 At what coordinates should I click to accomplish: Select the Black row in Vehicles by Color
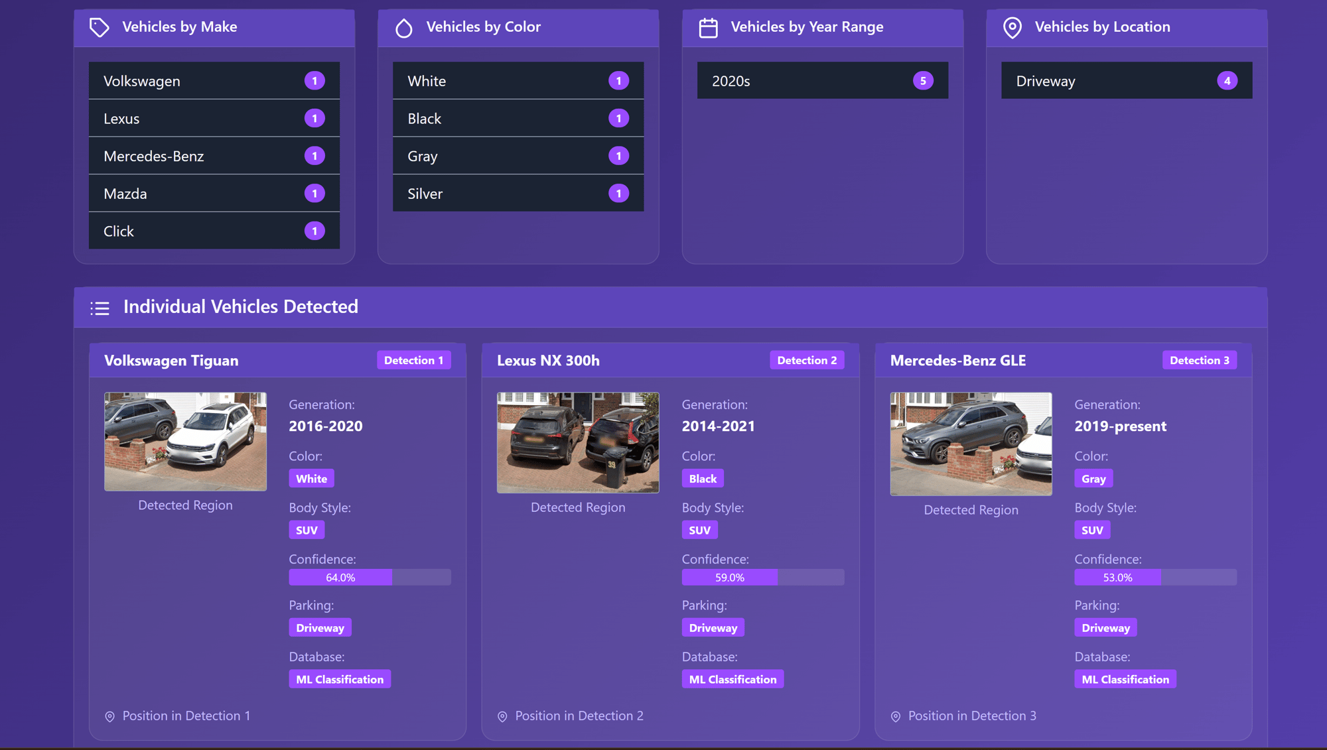click(518, 119)
